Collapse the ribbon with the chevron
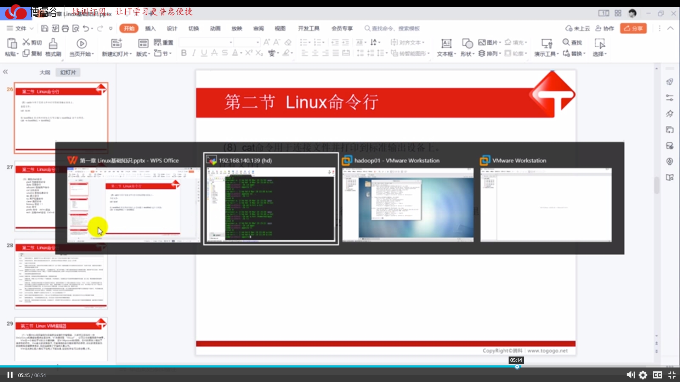The image size is (680, 382). (x=670, y=28)
